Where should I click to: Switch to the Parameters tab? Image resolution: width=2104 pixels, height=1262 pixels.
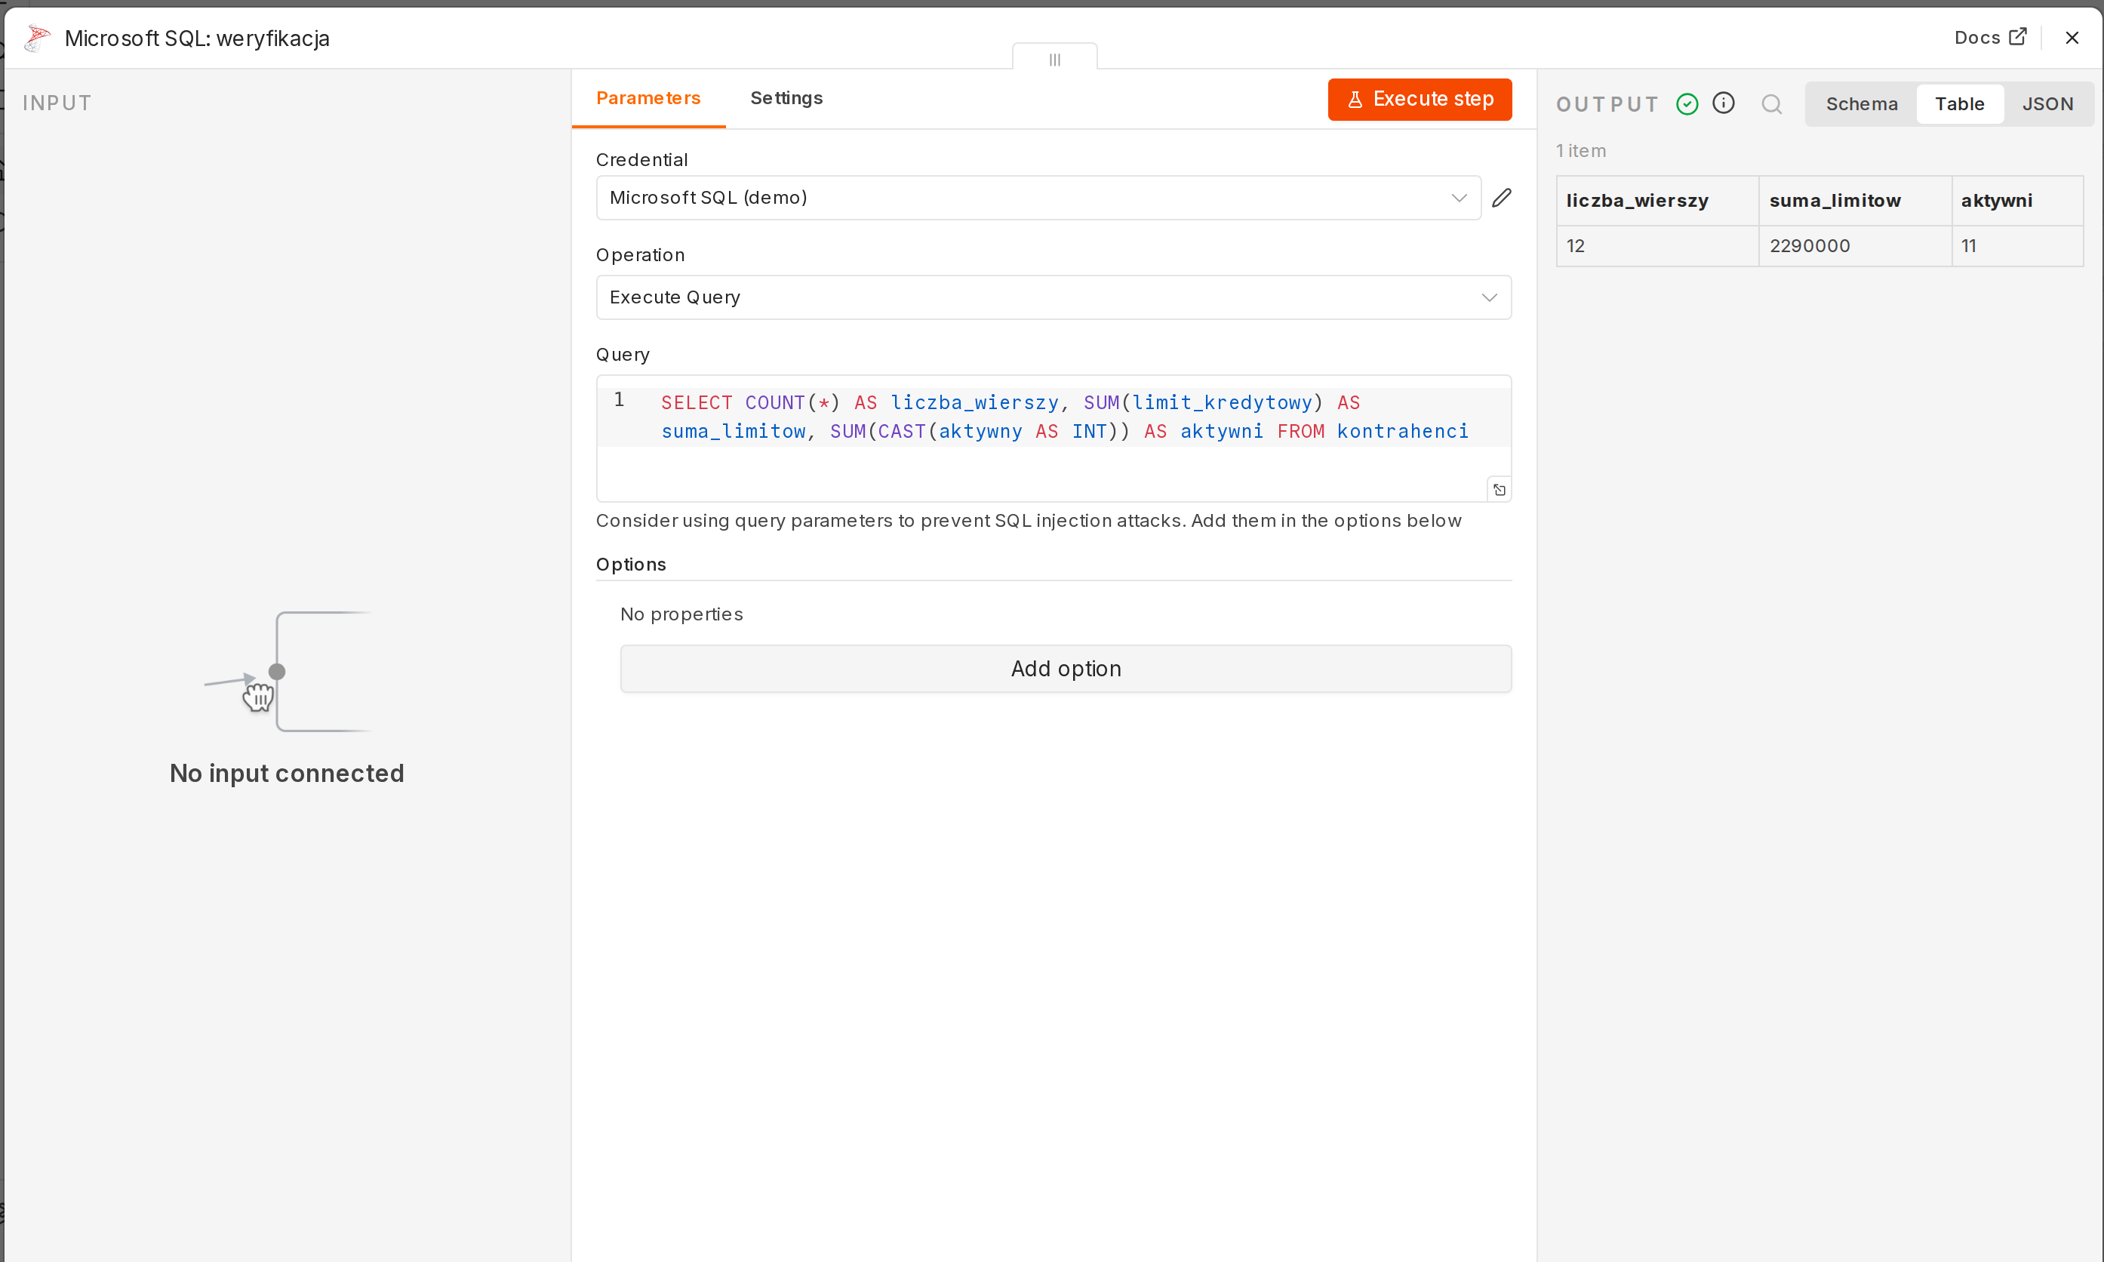pos(648,98)
